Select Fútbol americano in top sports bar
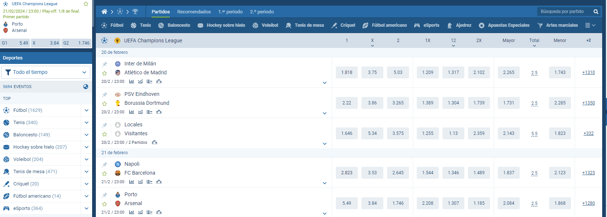The image size is (607, 217). 385,25
